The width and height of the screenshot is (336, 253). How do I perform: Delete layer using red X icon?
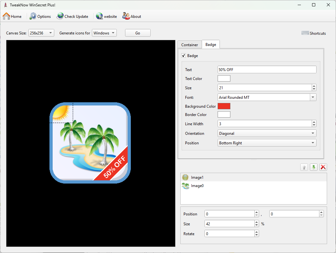pos(323,167)
